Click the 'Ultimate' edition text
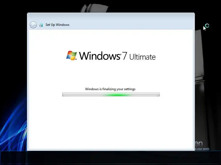Image resolution: width=221 pixels, height=165 pixels. 142,57
